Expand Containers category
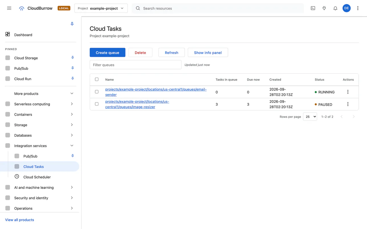The height and width of the screenshot is (229, 367). [72, 114]
